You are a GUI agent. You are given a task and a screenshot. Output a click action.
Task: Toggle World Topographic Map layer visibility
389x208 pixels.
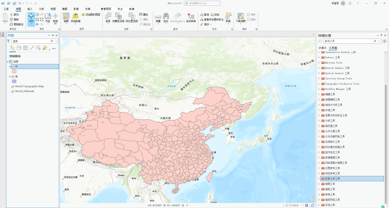(13, 87)
